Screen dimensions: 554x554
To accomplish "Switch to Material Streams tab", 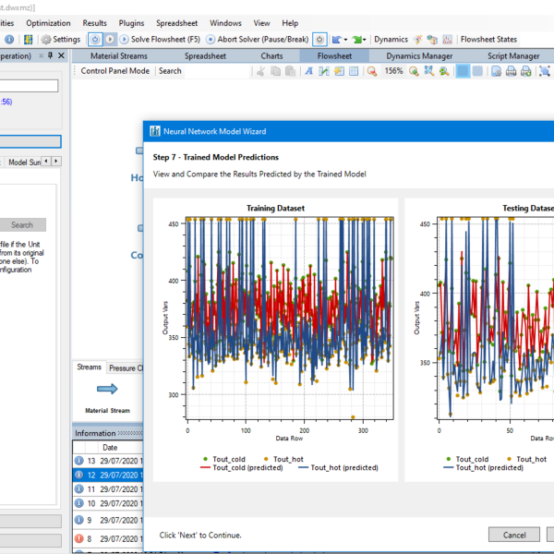I will pyautogui.click(x=119, y=55).
